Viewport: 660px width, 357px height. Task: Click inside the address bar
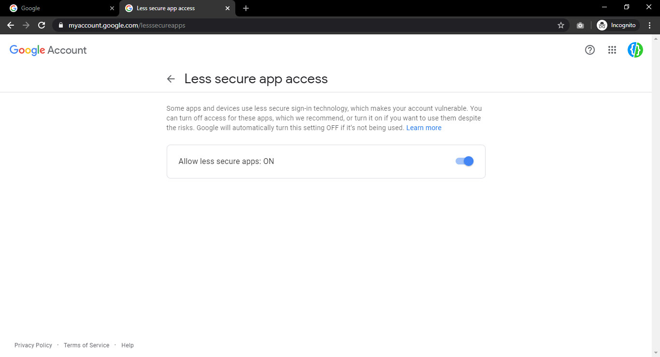290,25
